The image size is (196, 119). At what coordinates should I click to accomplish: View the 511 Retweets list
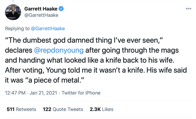[20, 109]
